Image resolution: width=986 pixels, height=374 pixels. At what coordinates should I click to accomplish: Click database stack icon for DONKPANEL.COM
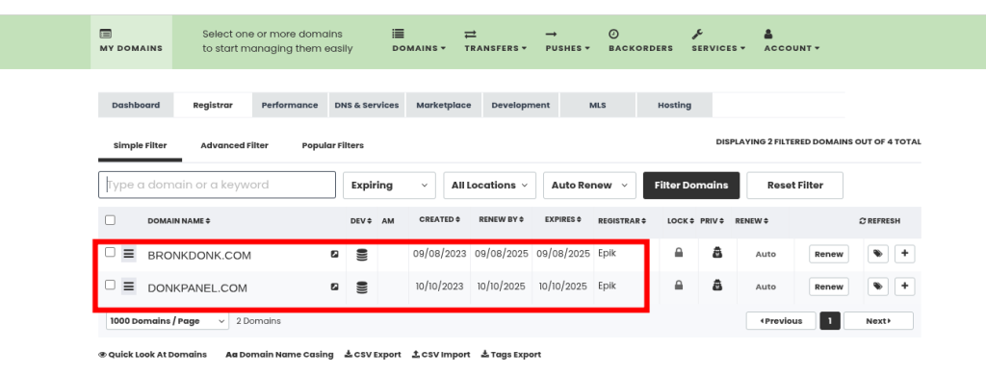pyautogui.click(x=362, y=287)
